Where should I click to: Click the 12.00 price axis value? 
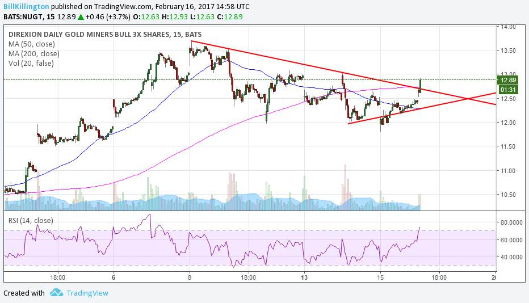pos(508,123)
